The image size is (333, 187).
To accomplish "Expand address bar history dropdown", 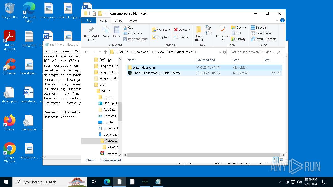I will coord(220,52).
